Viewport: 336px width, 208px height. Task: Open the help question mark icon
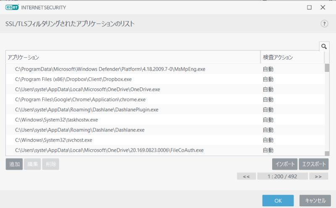click(x=324, y=24)
